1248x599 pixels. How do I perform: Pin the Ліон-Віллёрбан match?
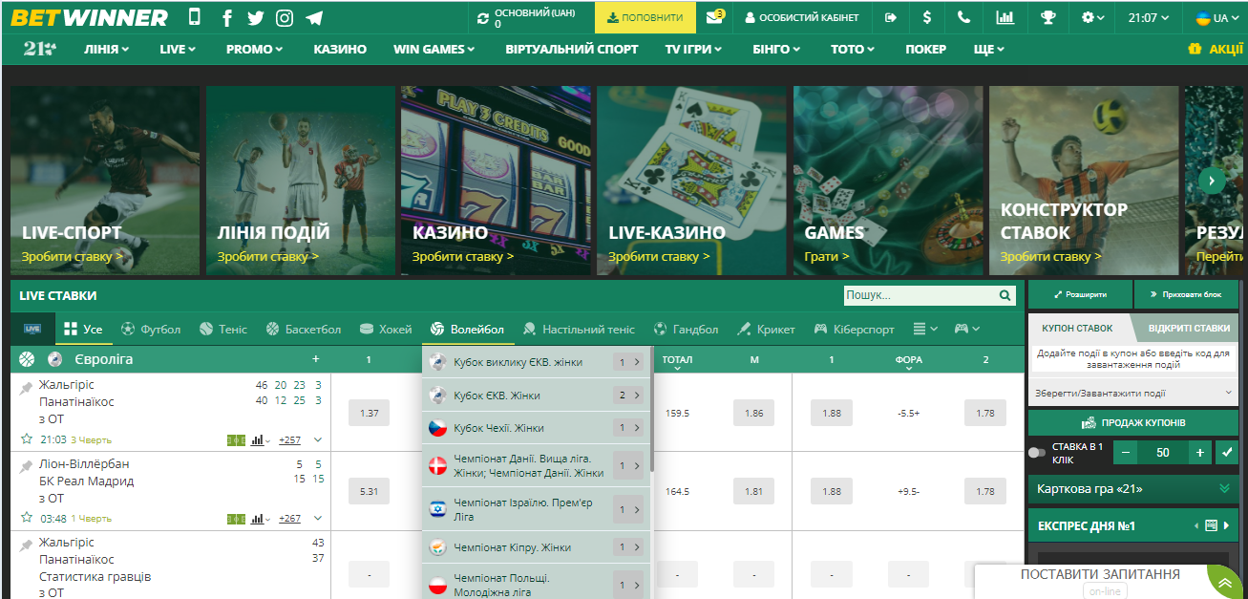point(26,465)
